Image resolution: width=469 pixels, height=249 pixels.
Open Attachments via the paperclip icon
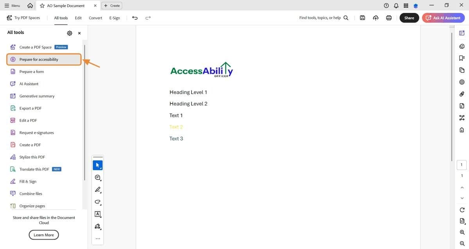(x=462, y=94)
